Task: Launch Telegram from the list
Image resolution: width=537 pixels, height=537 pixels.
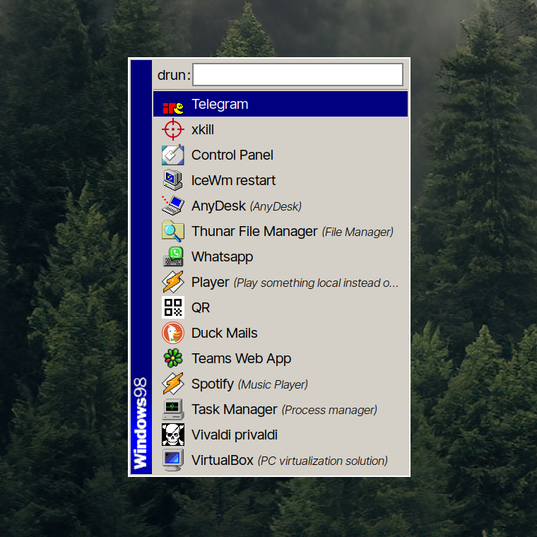Action: (x=280, y=104)
